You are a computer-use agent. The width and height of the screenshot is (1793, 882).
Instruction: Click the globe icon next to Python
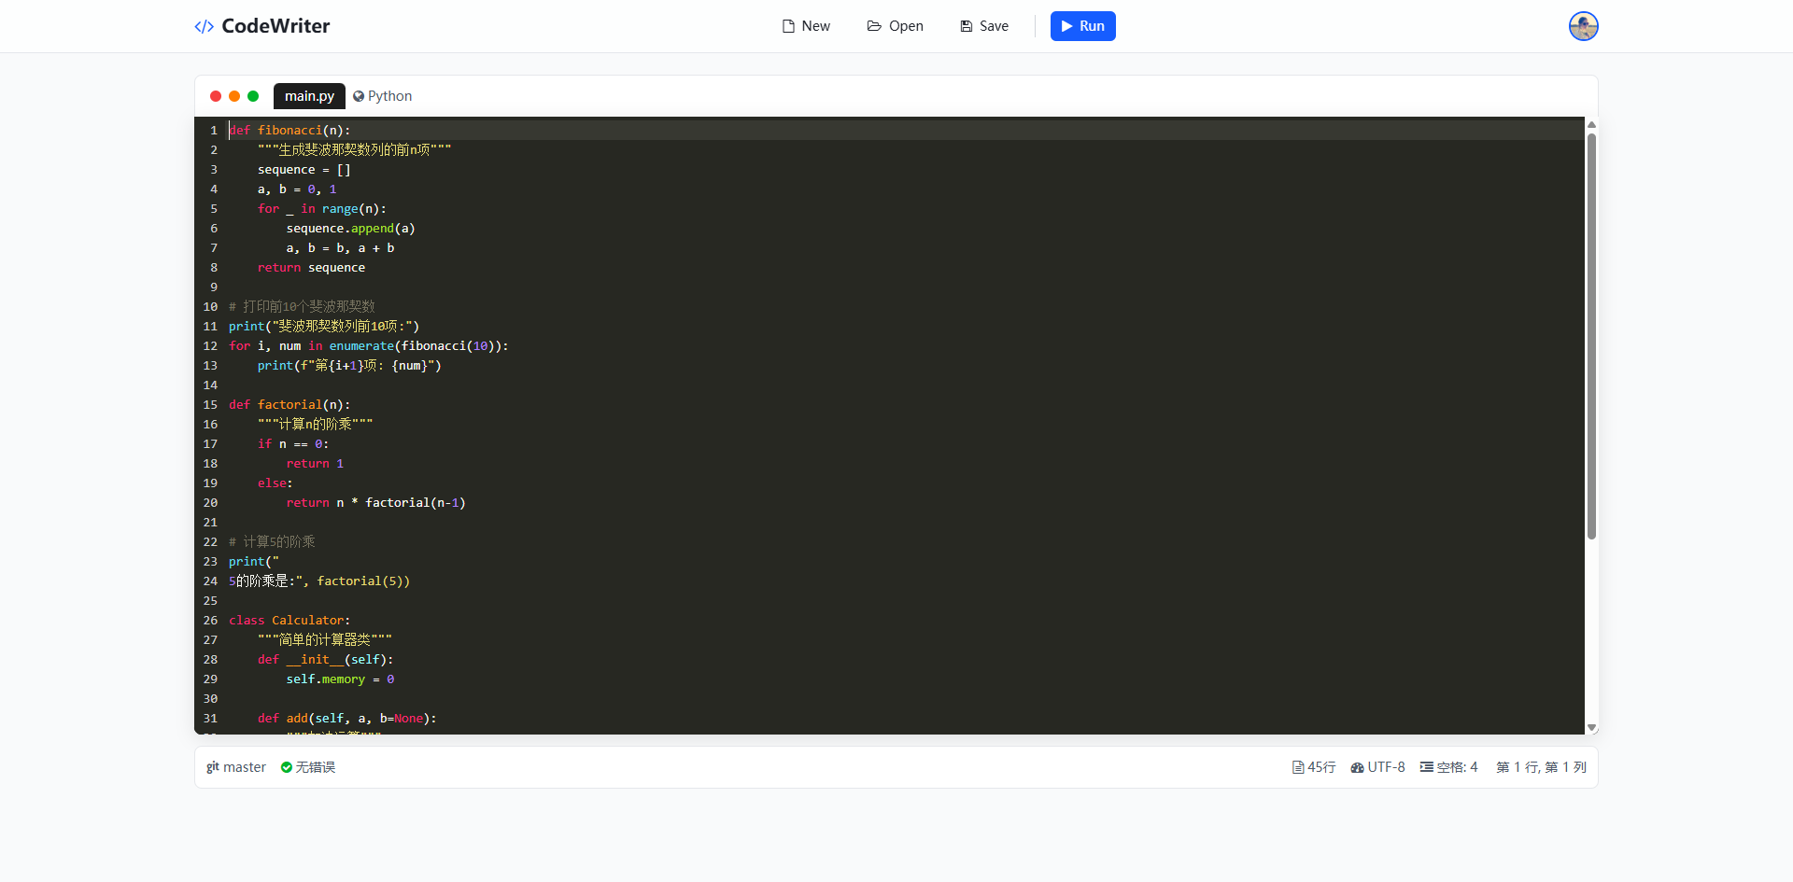pyautogui.click(x=359, y=96)
